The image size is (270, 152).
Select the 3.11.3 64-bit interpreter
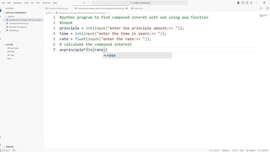[263, 150]
